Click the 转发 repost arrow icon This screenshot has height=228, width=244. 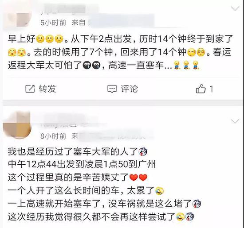pos(30,89)
